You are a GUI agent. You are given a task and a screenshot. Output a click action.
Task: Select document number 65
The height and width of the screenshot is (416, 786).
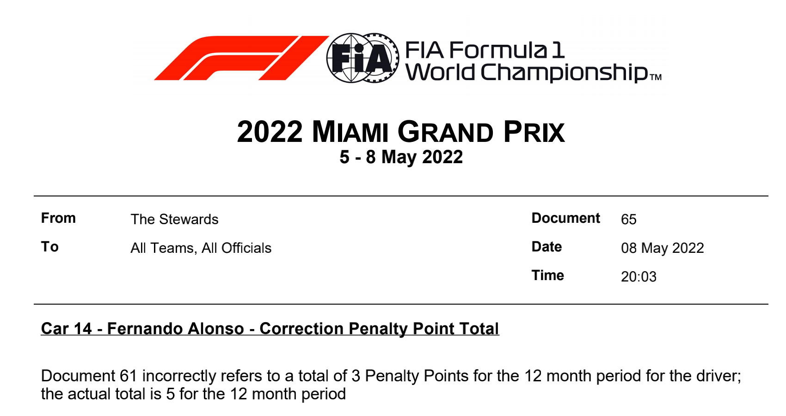(628, 219)
